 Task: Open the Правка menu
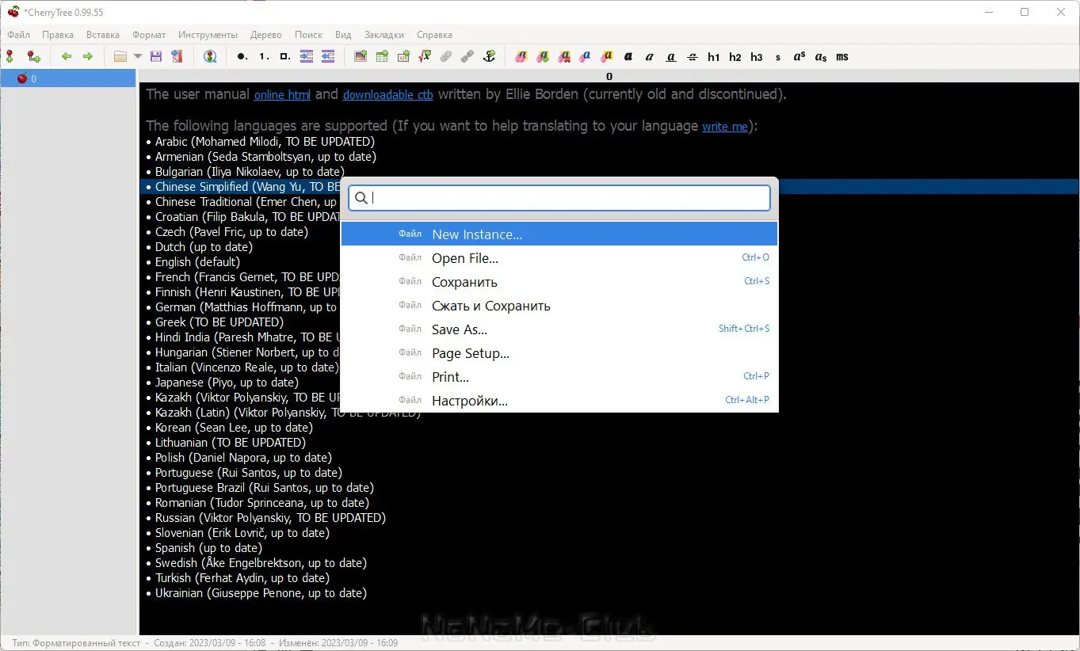tap(58, 35)
